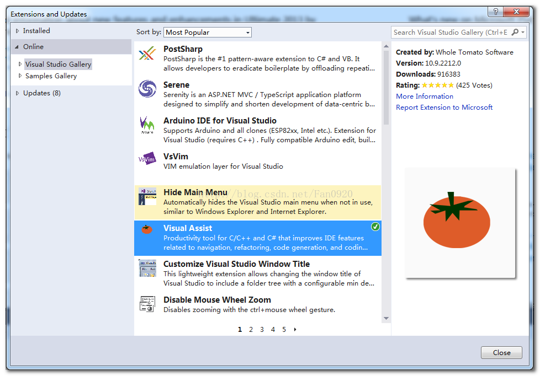The image size is (540, 376).
Task: Select Disable Mouse Wheel Zoom title
Action: 217,299
